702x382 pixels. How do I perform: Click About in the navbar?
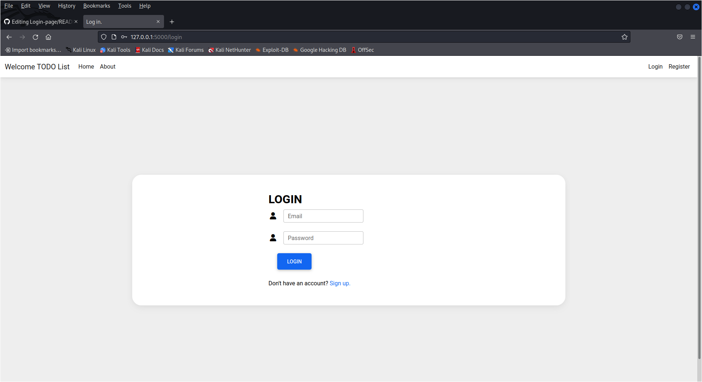coord(108,66)
